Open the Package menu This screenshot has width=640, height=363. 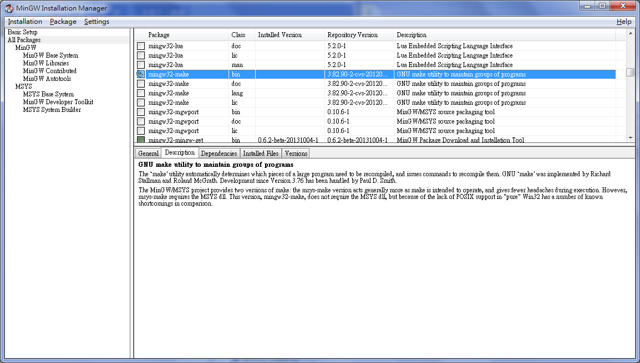63,22
